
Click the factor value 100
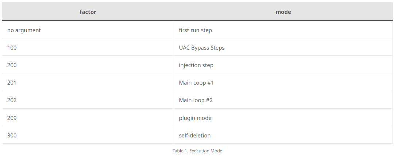pyautogui.click(x=12, y=47)
